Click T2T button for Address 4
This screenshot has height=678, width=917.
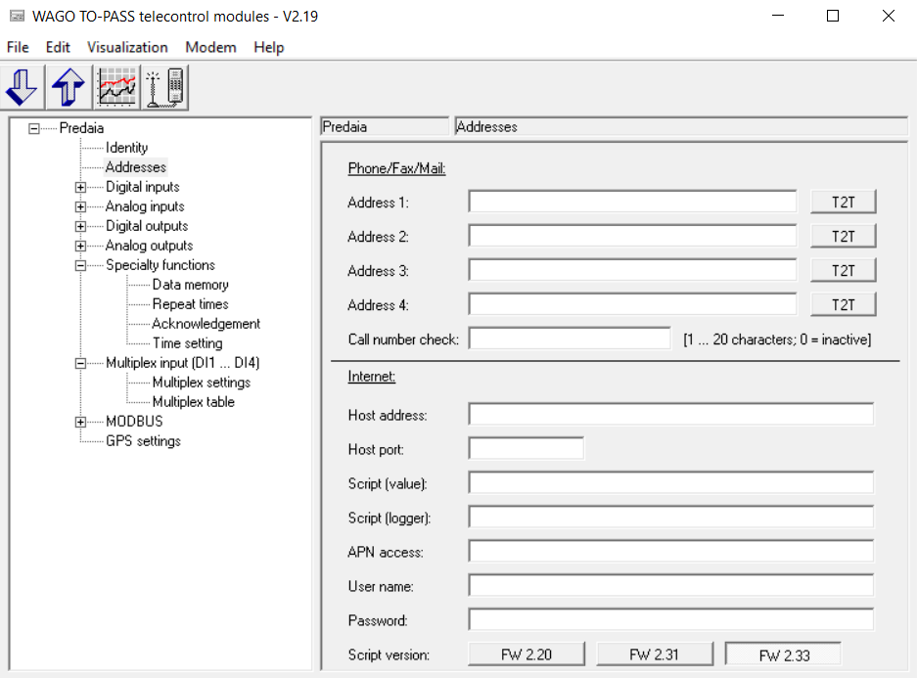(844, 305)
